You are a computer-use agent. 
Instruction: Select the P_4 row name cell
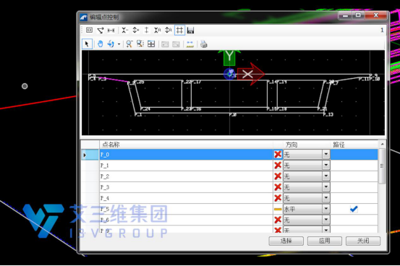(x=186, y=198)
